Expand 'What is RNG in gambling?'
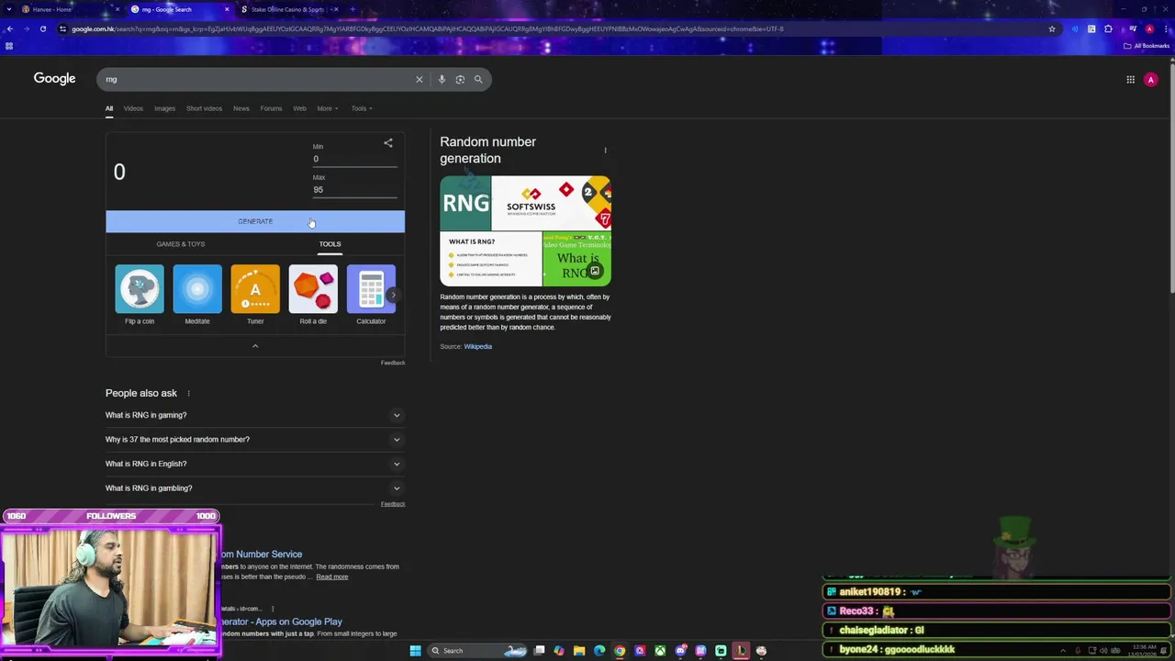Screen dimensions: 1175x661 (254, 488)
